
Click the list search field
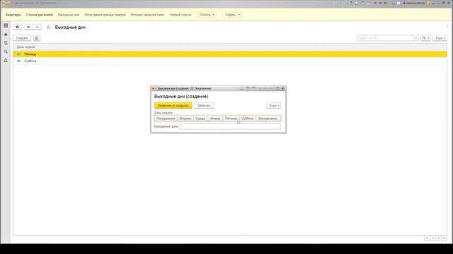pyautogui.click(x=385, y=38)
